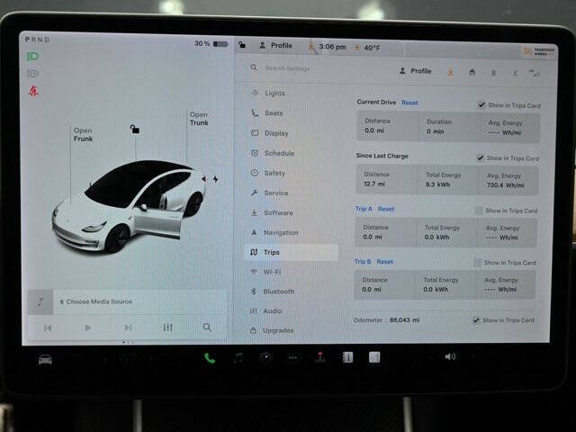576x432 pixels.
Task: Toggle Odometer Show in Trips Card
Action: pos(476,320)
